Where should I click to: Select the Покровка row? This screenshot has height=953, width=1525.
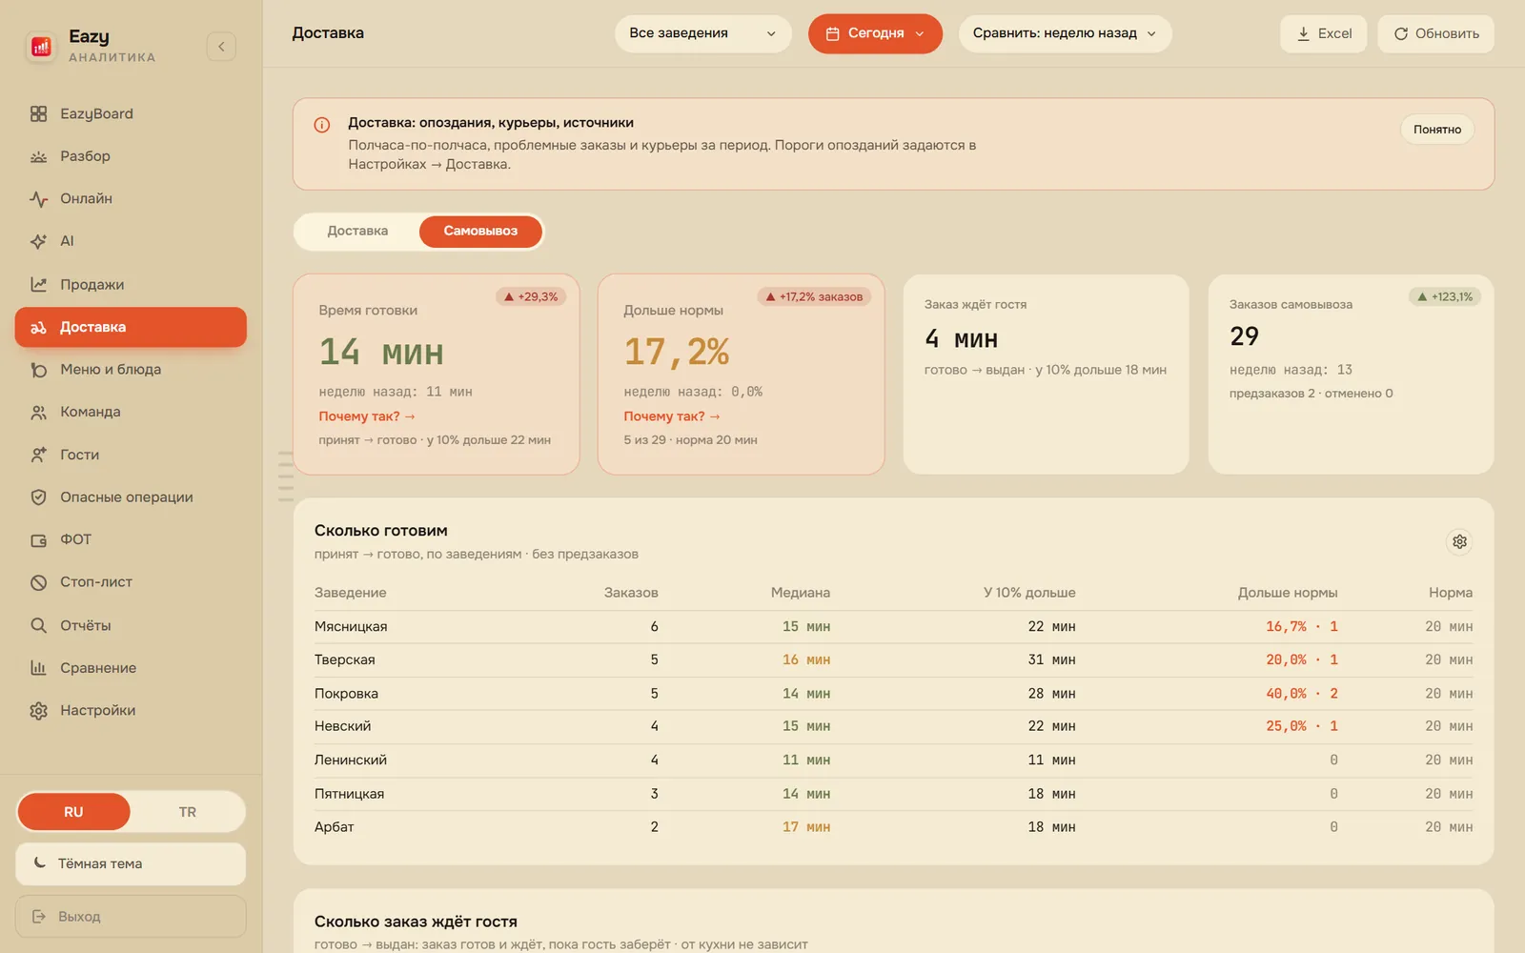[893, 693]
